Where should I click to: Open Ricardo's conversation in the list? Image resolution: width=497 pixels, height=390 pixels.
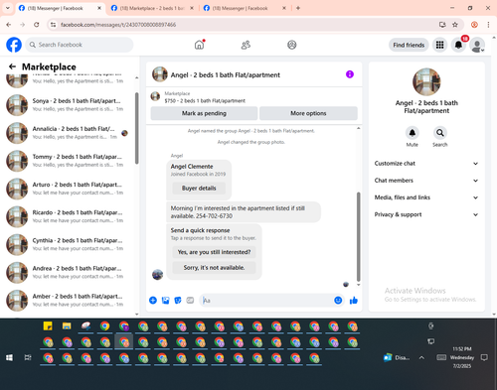pos(68,216)
